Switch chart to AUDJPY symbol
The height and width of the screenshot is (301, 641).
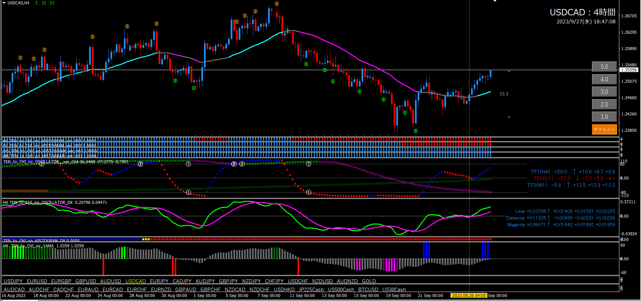(x=205, y=281)
